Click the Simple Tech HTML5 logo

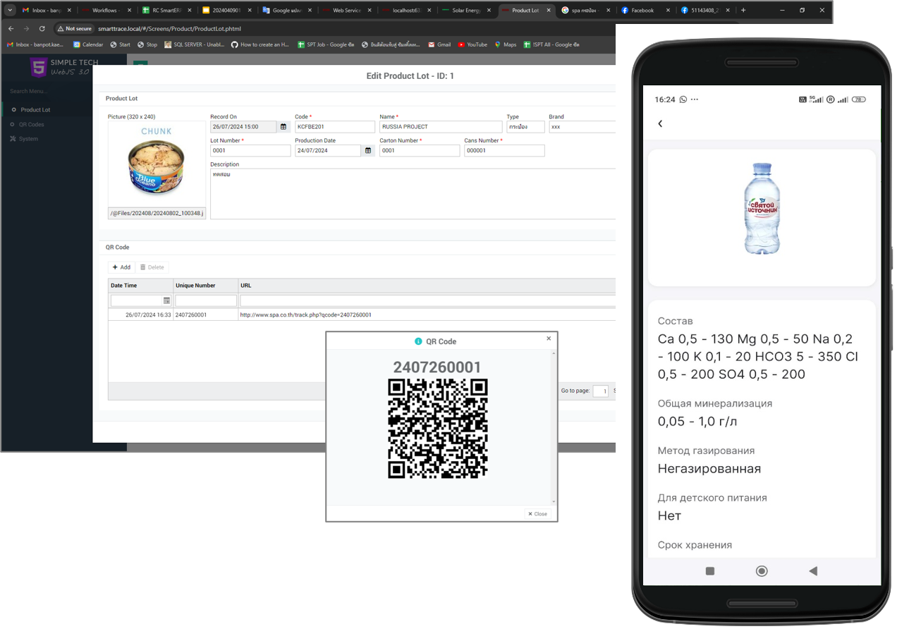click(x=39, y=68)
